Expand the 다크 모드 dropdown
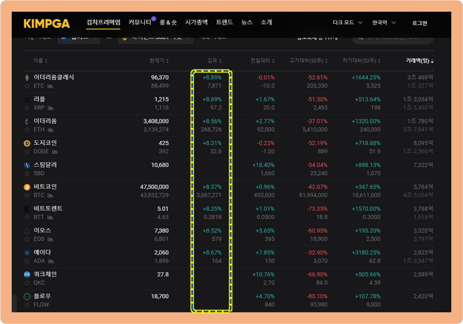The width and height of the screenshot is (463, 324). click(x=347, y=23)
